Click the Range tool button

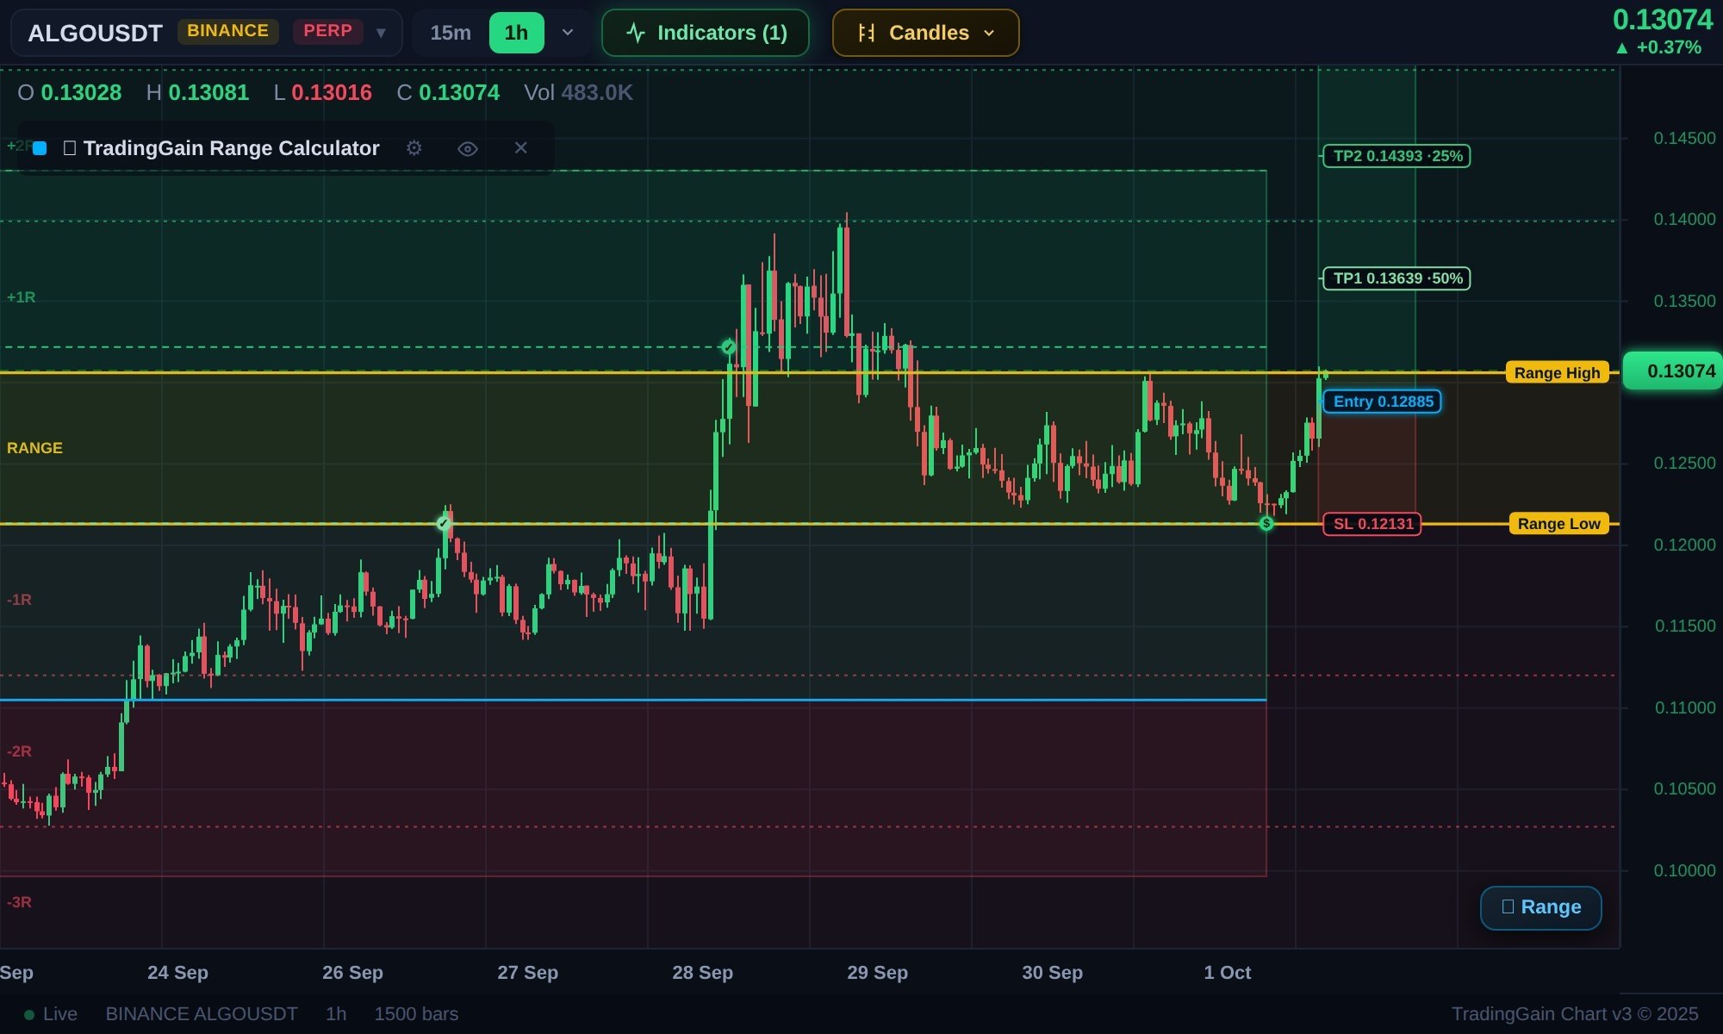1541,907
